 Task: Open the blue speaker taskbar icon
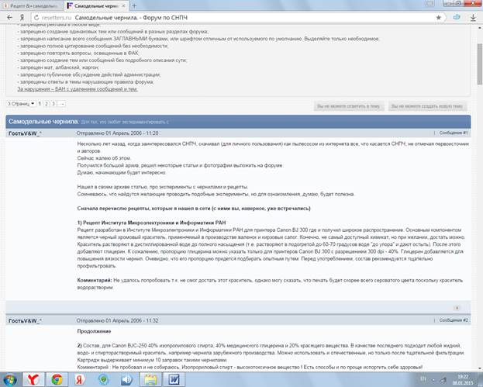coord(126,379)
